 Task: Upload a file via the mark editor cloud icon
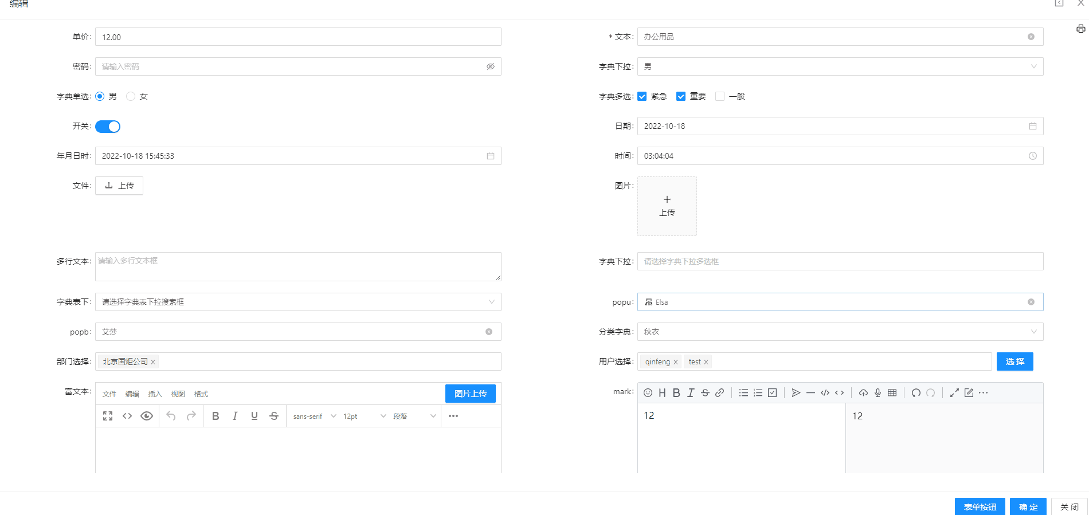(x=863, y=392)
